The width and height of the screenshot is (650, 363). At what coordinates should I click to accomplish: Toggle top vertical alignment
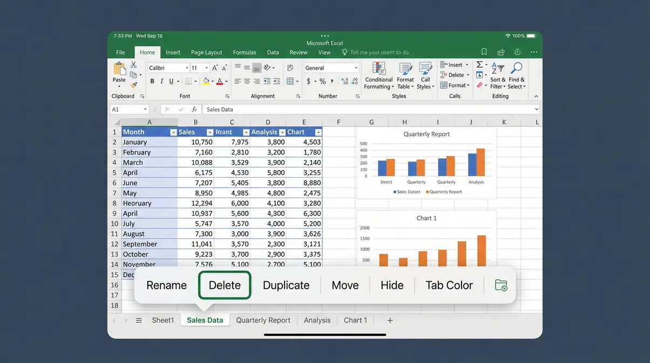tap(238, 66)
